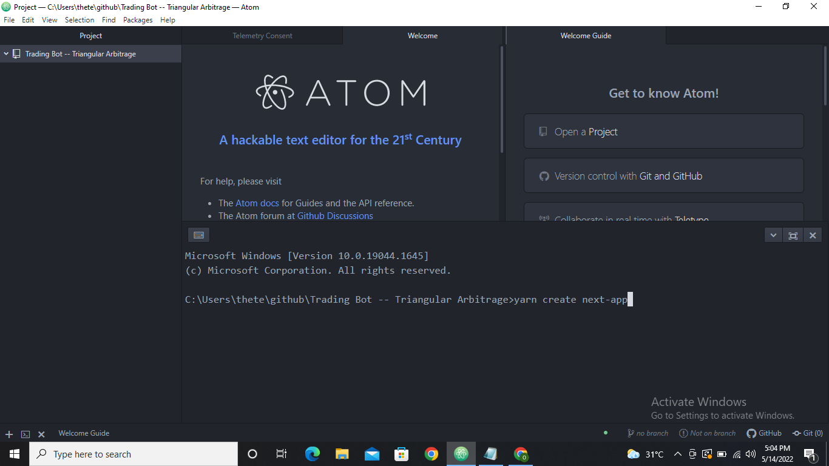This screenshot has width=829, height=466.
Task: Open the Wi-Fi network tray icon
Action: point(737,454)
